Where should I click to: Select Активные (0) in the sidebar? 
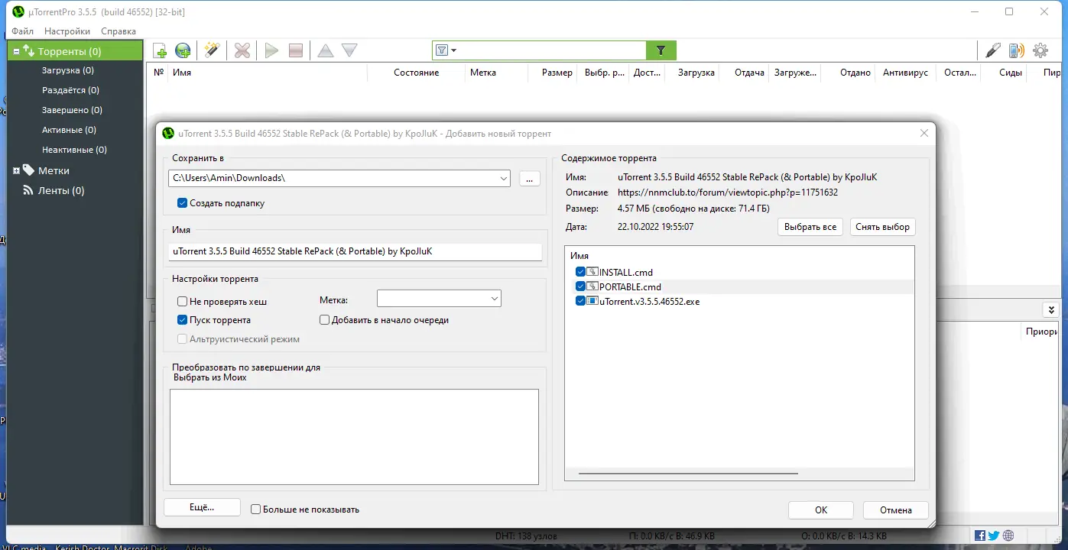coord(69,130)
